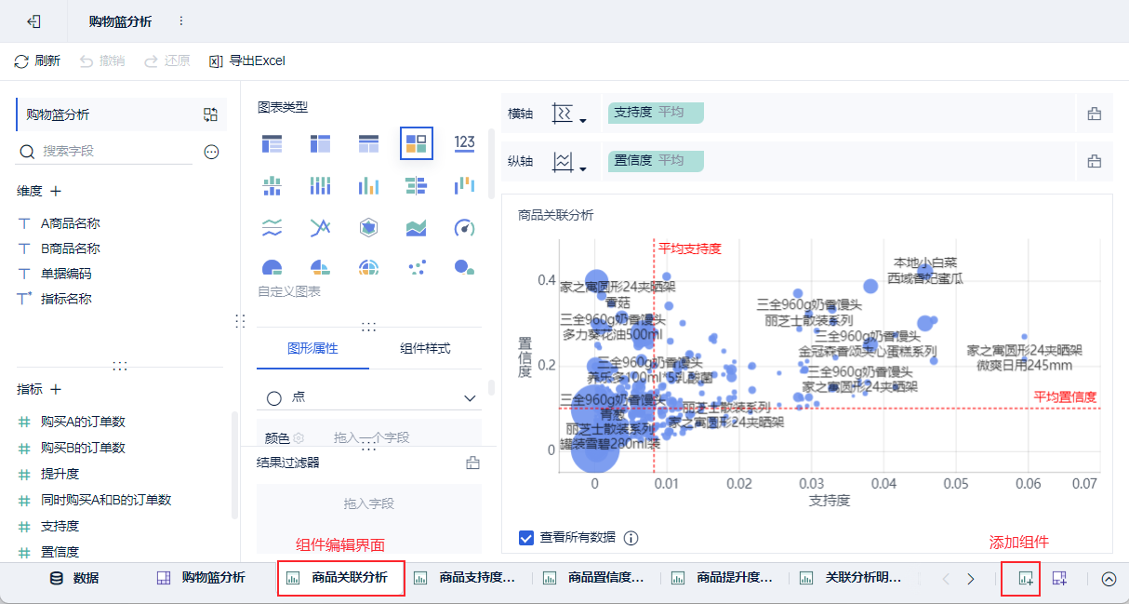This screenshot has height=604, width=1129.
Task: Open the 购物篮分析 dashboard tab
Action: point(202,578)
